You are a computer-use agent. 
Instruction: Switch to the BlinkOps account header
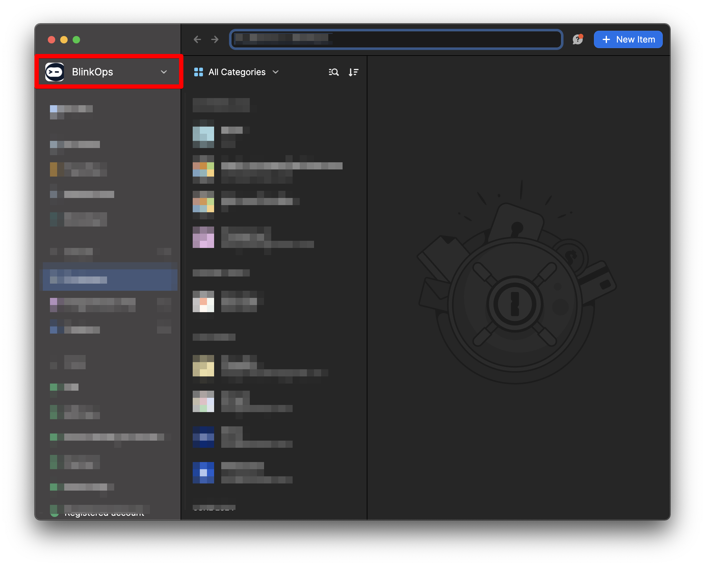92,72
